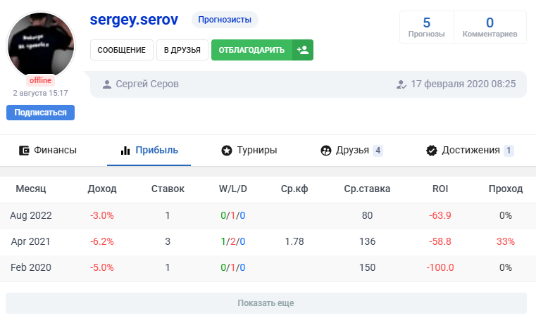Click the 2 августа 15:17 last seen time
Viewport: 536px width, 318px height.
point(40,93)
